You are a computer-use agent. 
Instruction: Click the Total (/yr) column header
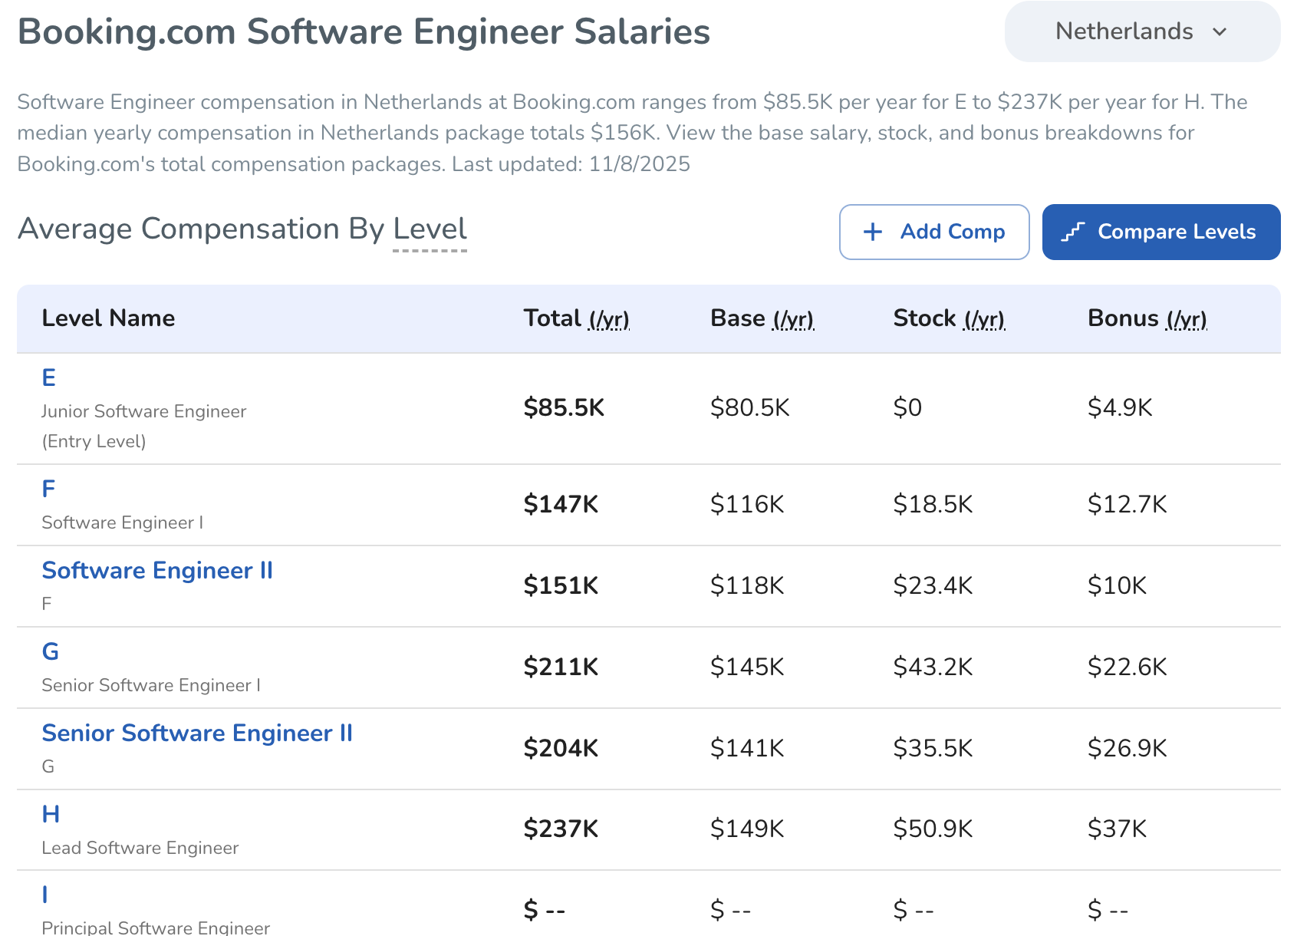[576, 318]
